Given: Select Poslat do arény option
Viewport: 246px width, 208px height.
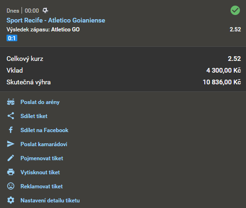Looking at the screenshot, I should tap(40, 102).
